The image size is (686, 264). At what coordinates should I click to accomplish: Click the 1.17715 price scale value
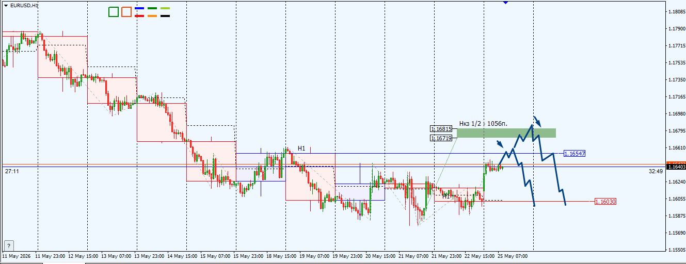676,45
